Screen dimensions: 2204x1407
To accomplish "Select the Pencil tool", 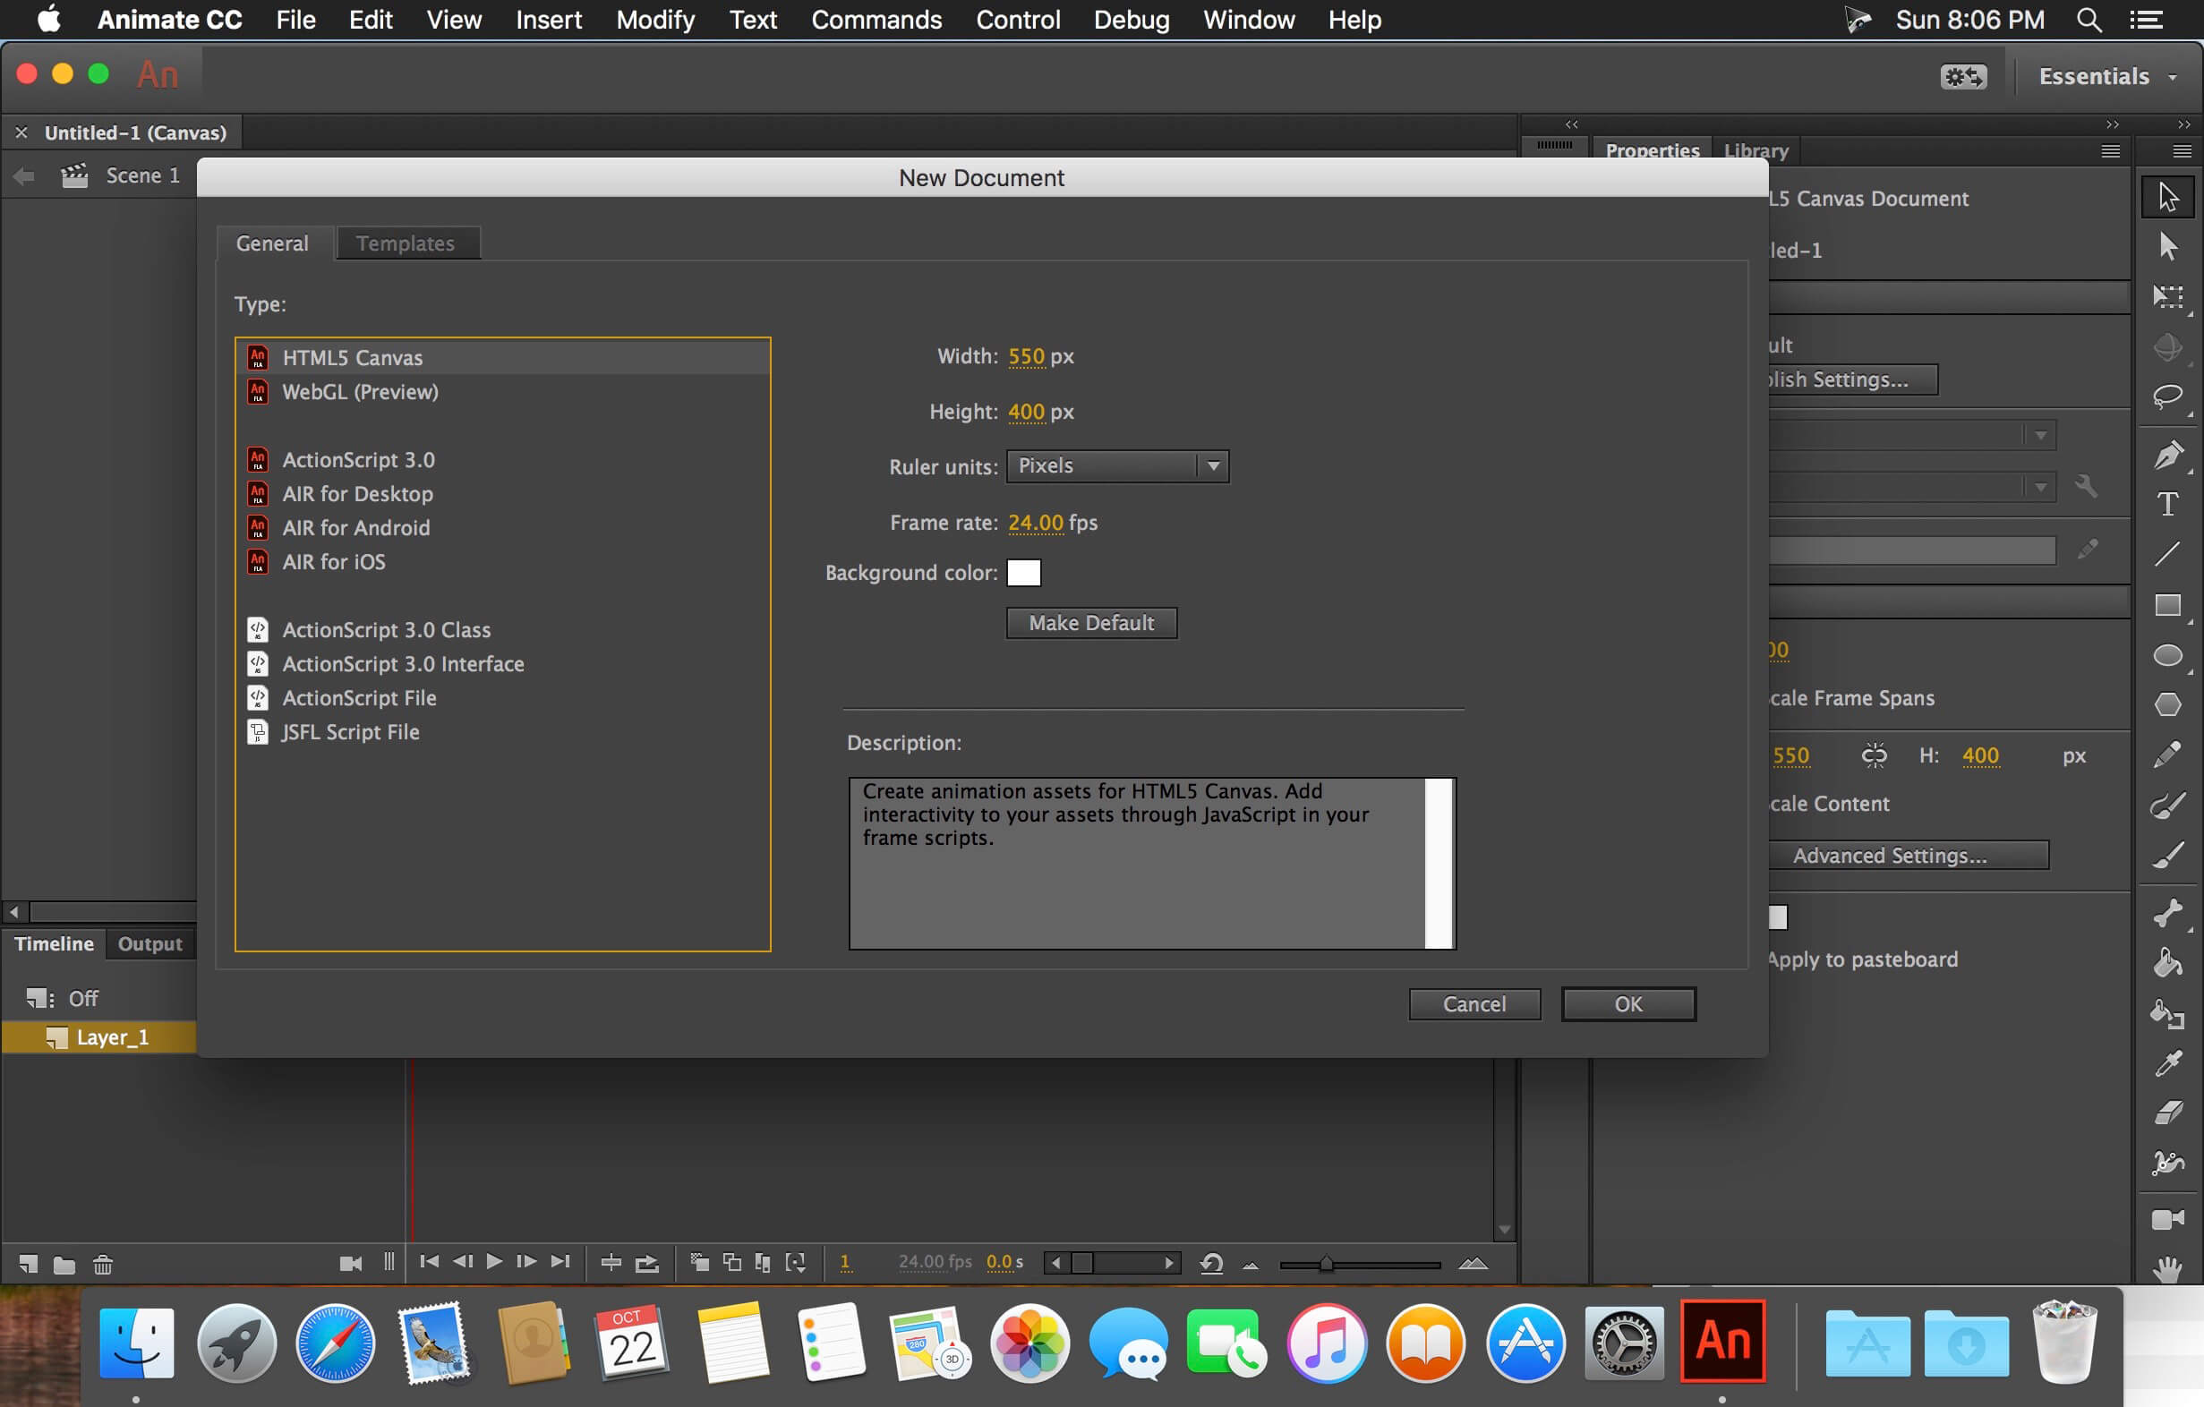I will [x=2166, y=755].
